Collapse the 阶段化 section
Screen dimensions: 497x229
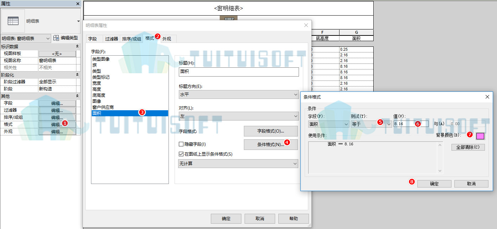point(77,75)
